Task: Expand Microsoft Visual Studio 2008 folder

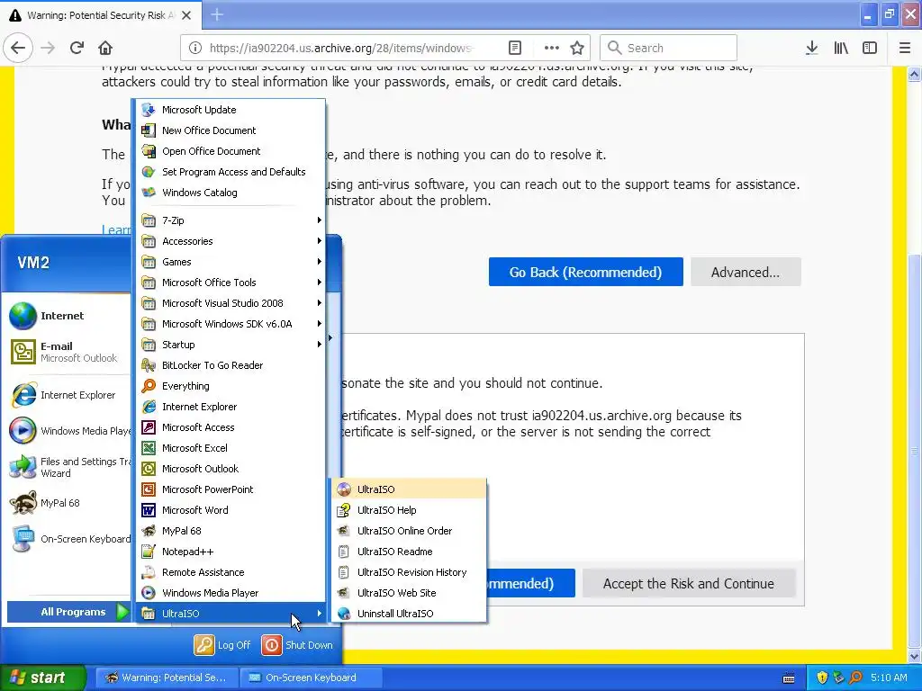Action: click(x=230, y=302)
